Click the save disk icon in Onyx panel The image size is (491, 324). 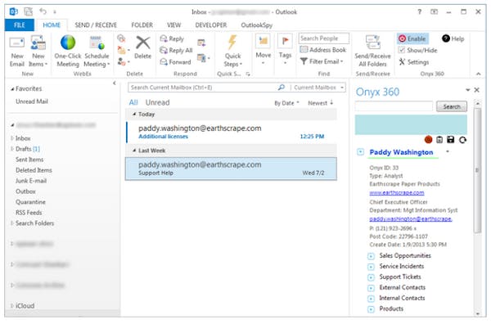(451, 140)
